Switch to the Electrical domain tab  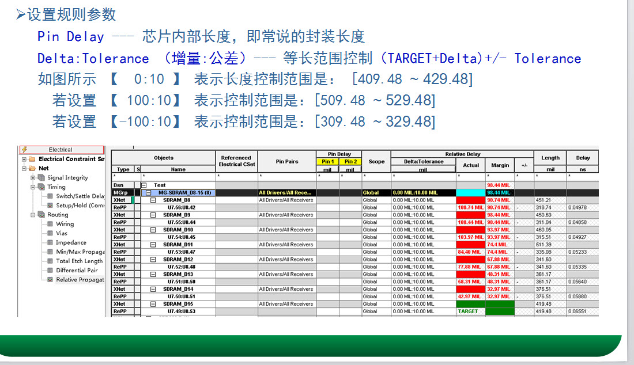tap(62, 150)
